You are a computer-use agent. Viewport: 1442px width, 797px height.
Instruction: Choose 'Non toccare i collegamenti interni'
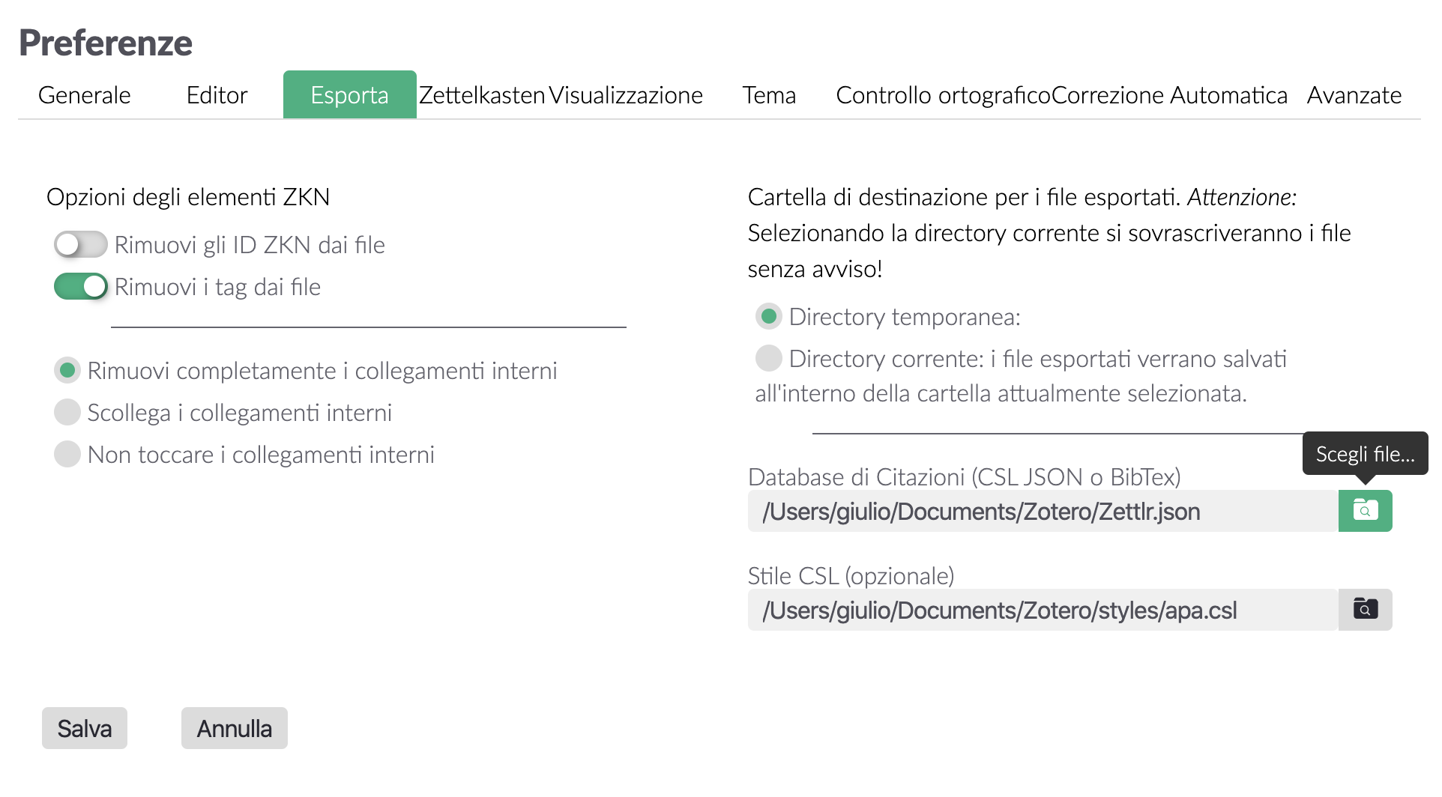67,455
